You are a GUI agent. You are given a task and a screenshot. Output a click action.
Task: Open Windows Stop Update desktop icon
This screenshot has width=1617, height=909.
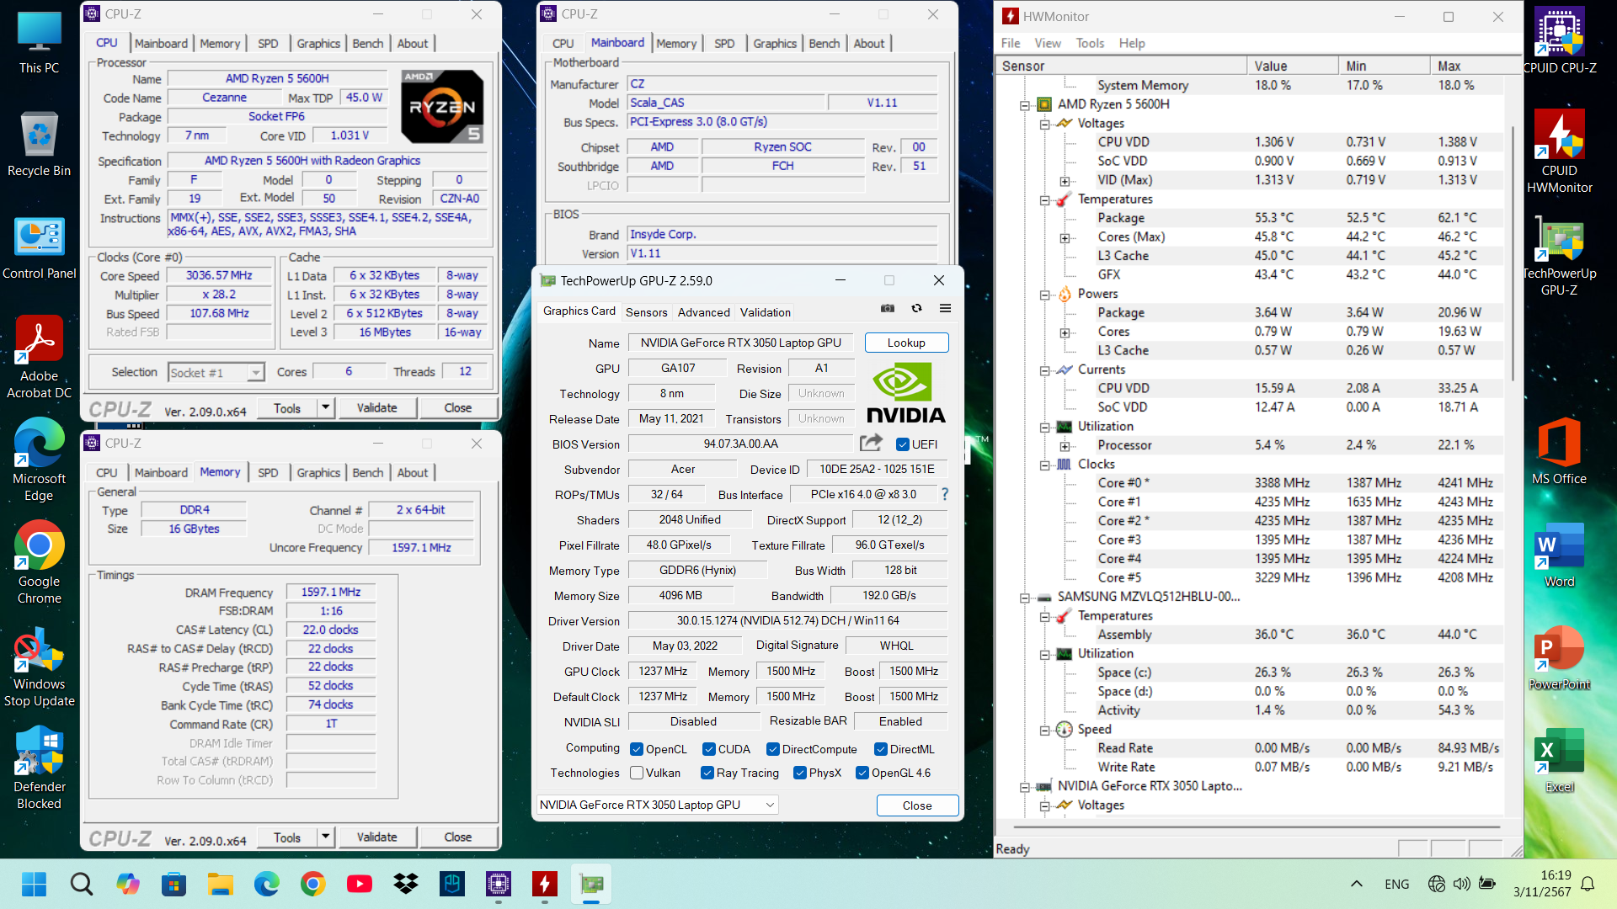pos(40,667)
